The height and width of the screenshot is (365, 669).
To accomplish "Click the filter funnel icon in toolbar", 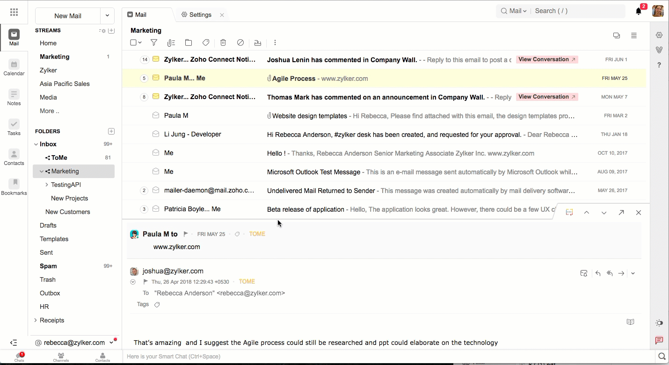I will [154, 43].
